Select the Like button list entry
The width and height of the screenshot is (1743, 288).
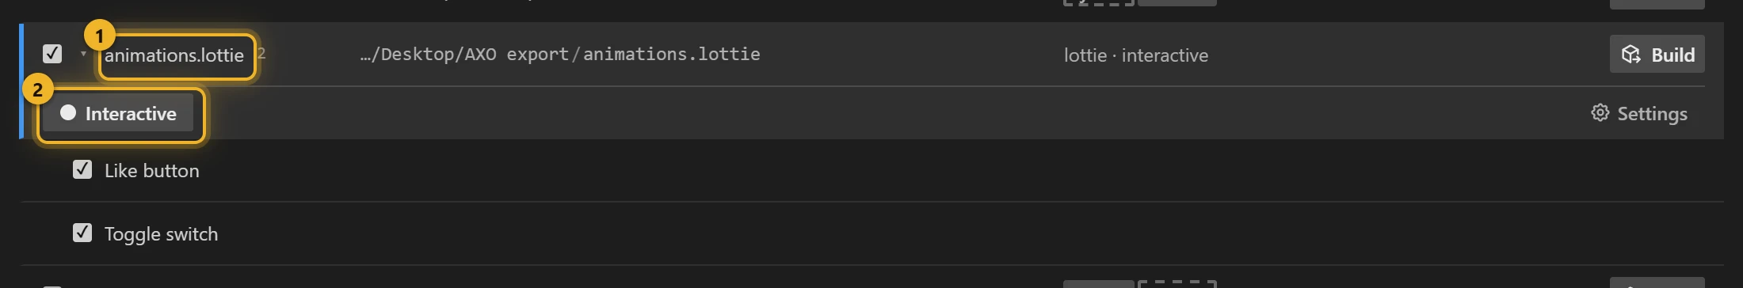152,171
